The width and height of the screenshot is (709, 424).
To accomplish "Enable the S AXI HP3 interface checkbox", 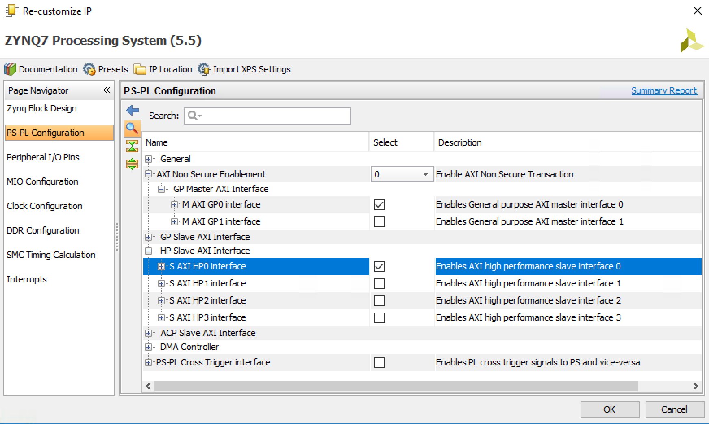I will (379, 318).
